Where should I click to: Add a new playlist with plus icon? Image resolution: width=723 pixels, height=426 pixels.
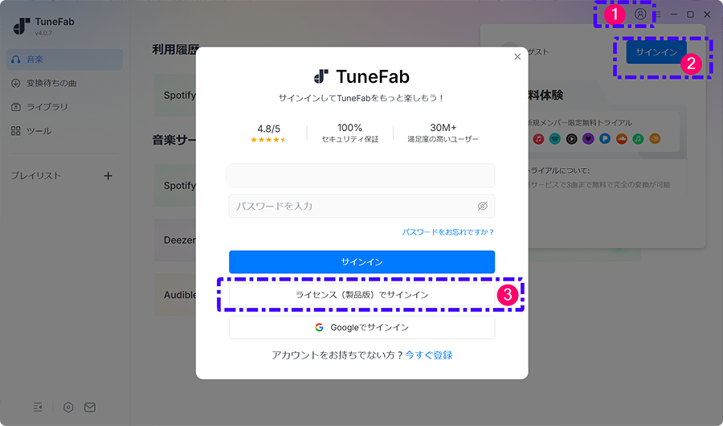(x=108, y=176)
